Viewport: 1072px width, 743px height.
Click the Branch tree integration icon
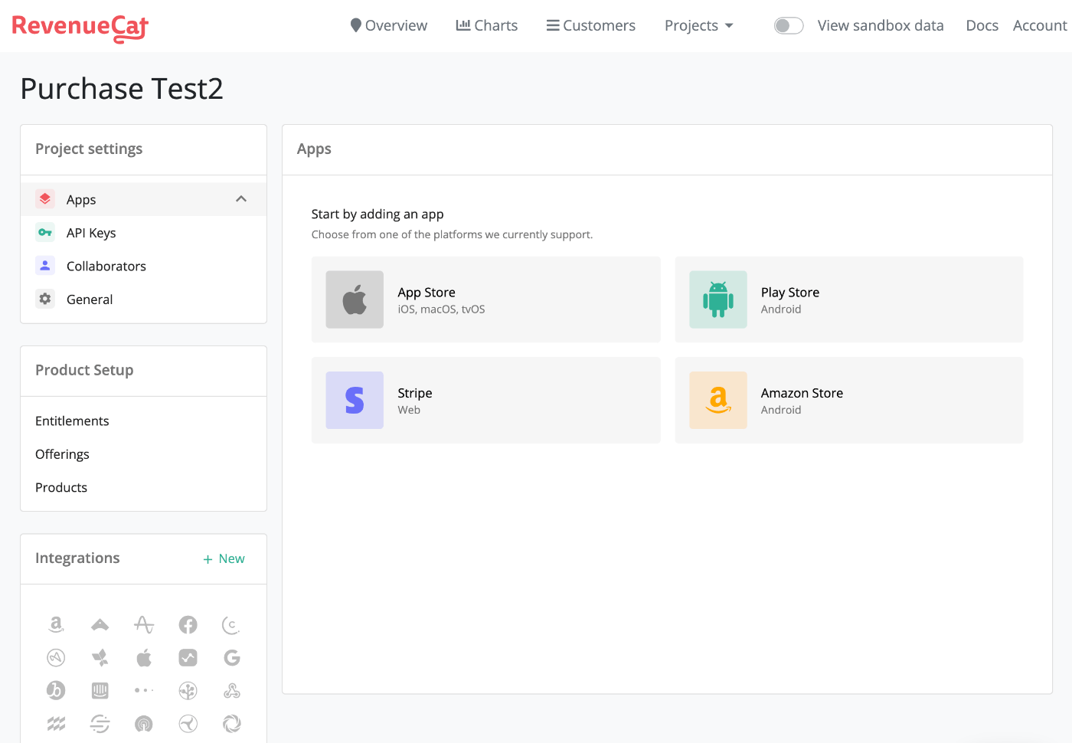coord(188,691)
